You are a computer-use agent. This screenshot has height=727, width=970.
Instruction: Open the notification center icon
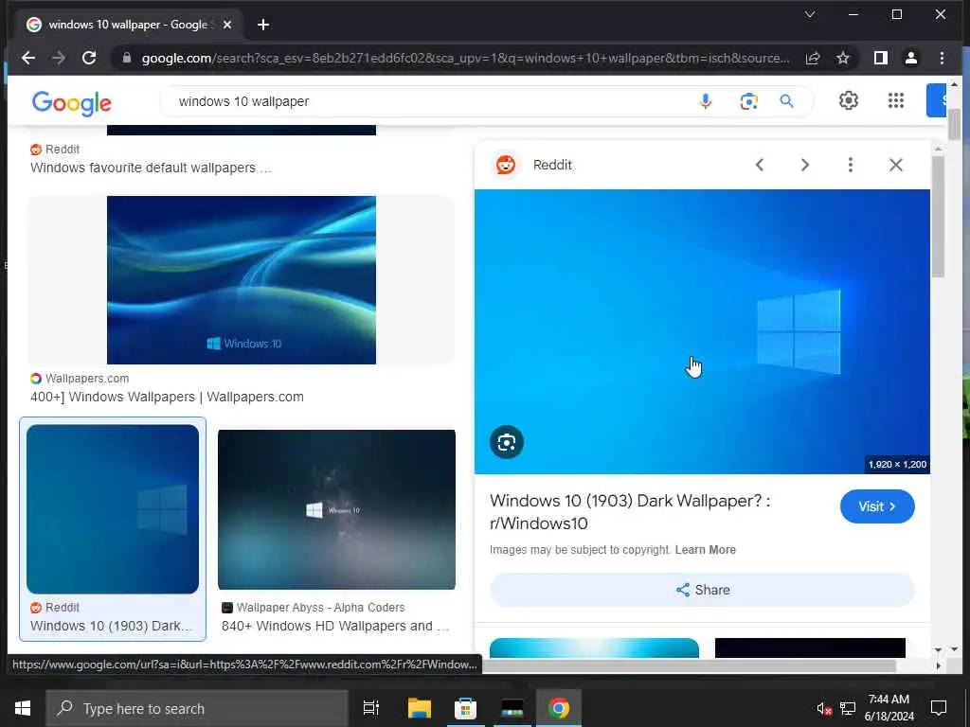click(939, 708)
